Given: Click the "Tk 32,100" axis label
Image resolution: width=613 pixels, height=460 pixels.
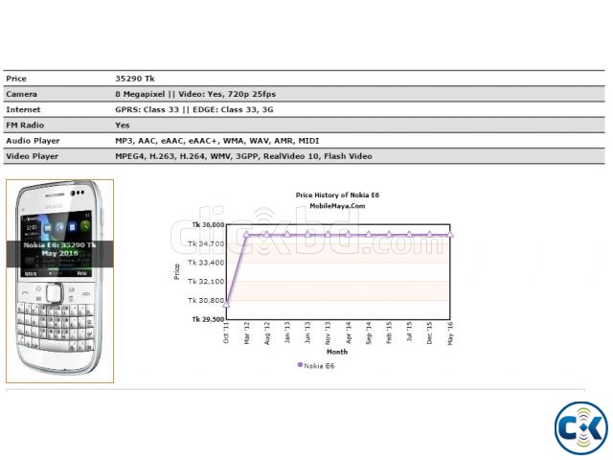Looking at the screenshot, I should 206,281.
